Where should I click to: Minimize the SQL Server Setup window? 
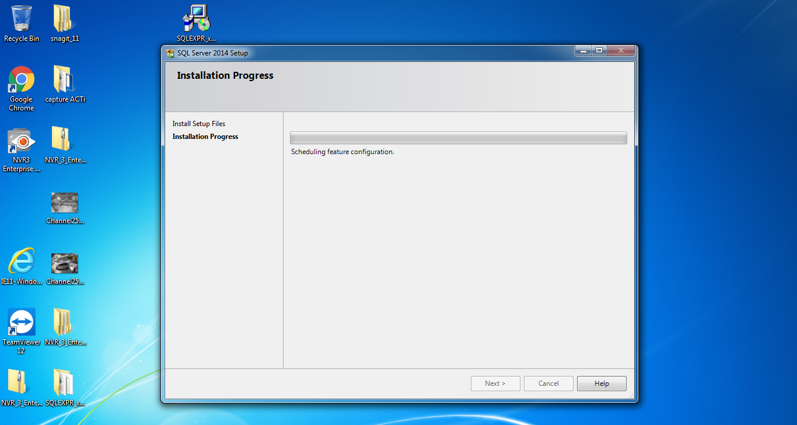583,51
